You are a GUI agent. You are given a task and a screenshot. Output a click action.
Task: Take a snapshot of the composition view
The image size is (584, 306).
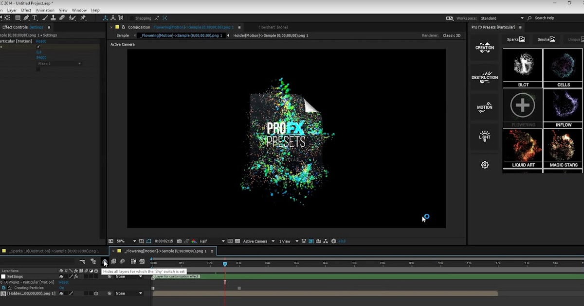point(179,241)
